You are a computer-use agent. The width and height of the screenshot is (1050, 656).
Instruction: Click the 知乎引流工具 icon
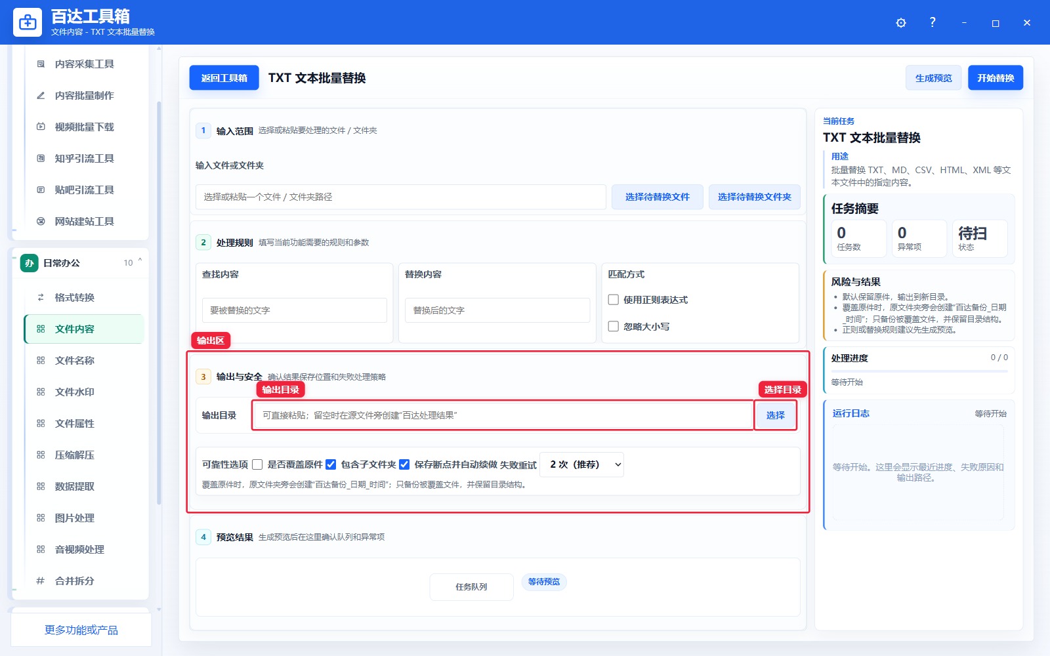click(x=41, y=159)
